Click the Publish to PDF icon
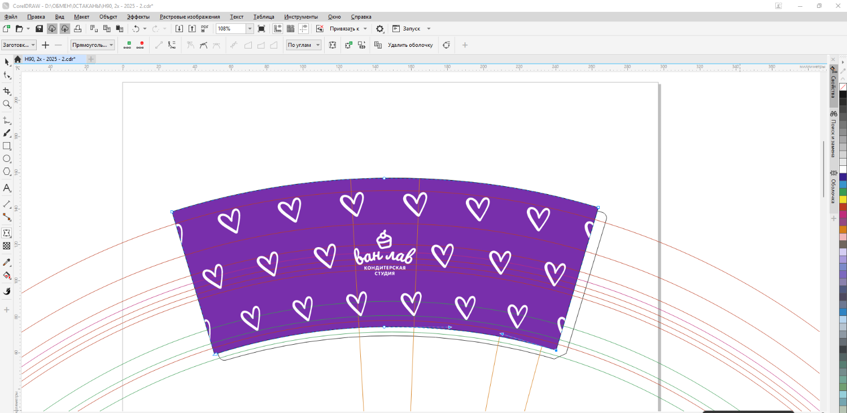The height and width of the screenshot is (413, 847). tap(204, 28)
